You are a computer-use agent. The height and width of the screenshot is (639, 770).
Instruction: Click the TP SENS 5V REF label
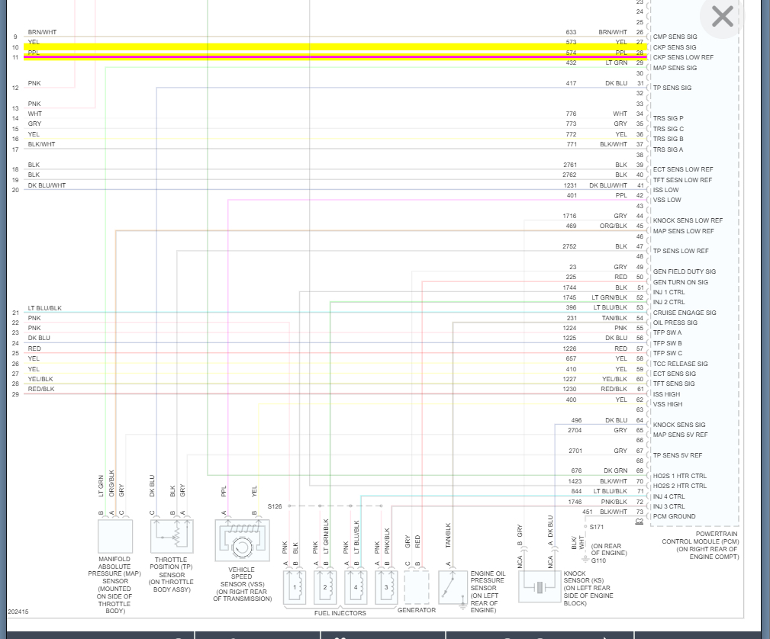click(677, 455)
